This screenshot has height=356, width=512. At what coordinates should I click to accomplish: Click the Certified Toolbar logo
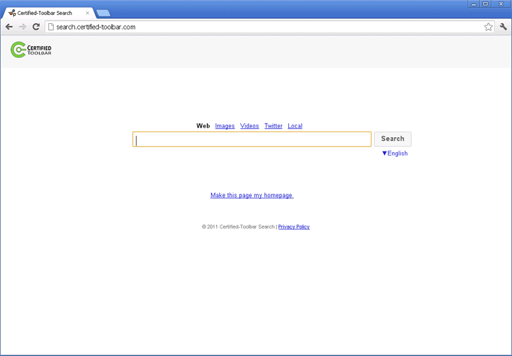coord(31,50)
